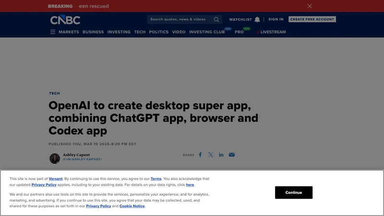
Task: Click the article headline text
Action: click(x=153, y=118)
